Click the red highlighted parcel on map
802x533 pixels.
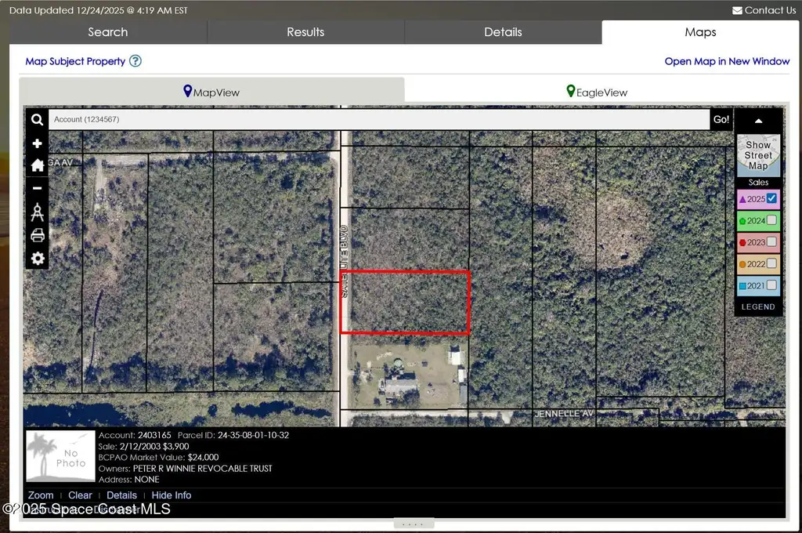click(x=405, y=303)
